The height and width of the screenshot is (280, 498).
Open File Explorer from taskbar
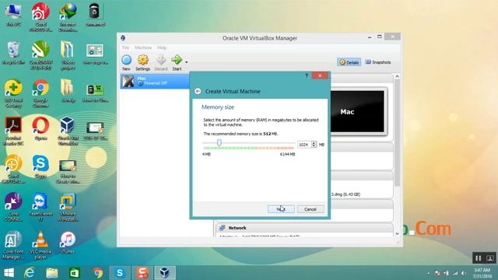(52, 273)
